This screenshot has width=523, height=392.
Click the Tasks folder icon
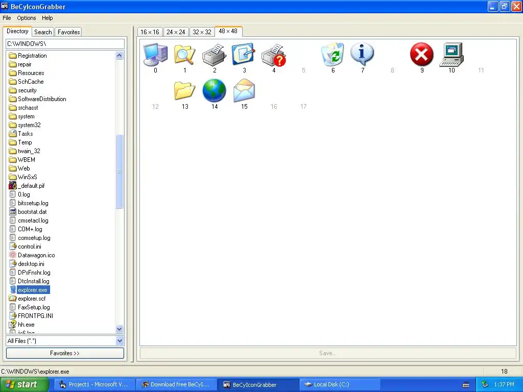tap(13, 133)
